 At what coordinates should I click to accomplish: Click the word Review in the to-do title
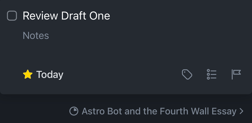coord(40,16)
